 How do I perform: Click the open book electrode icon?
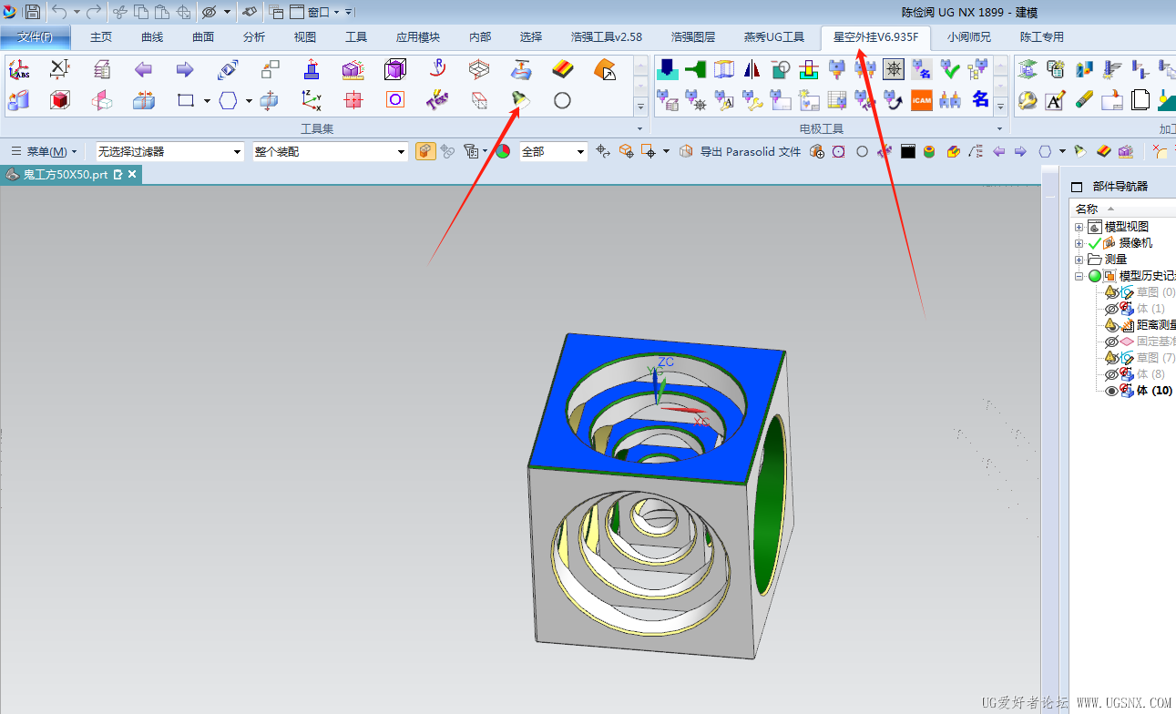(x=724, y=69)
